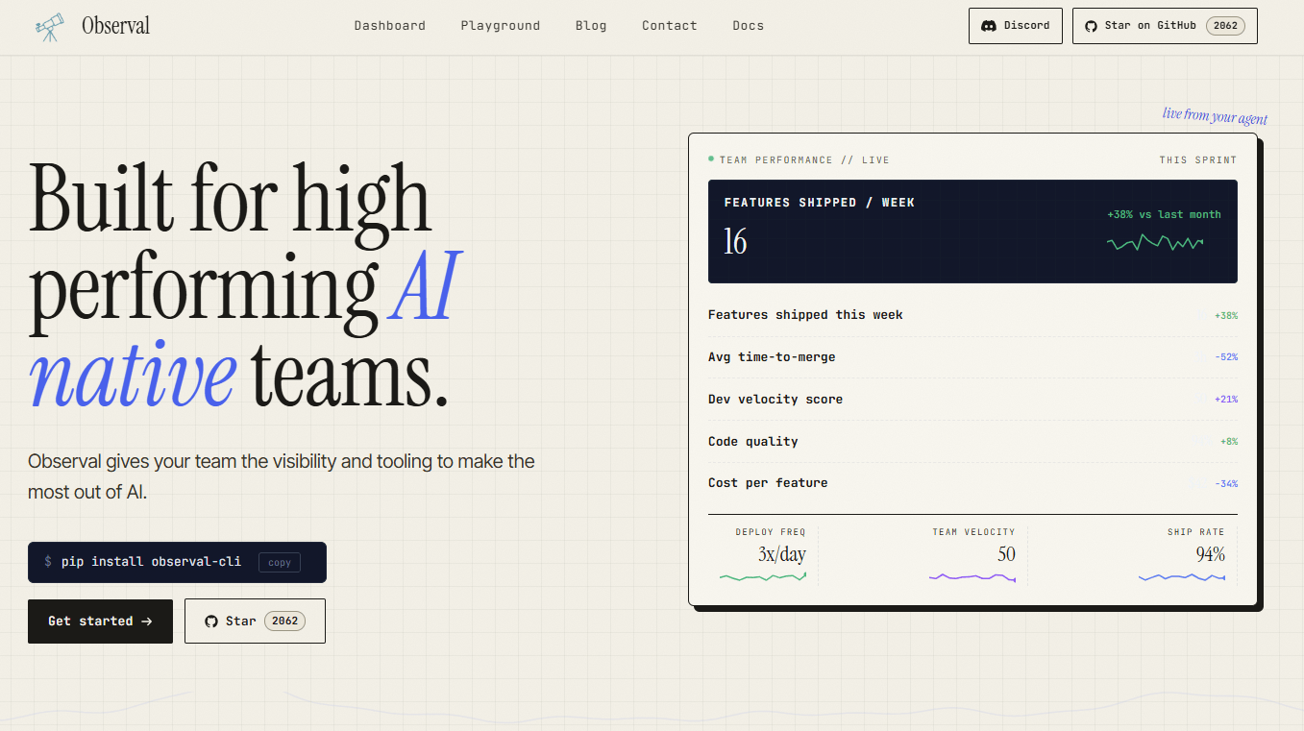1304x731 pixels.
Task: Open the Docs nav link
Action: pos(748,26)
